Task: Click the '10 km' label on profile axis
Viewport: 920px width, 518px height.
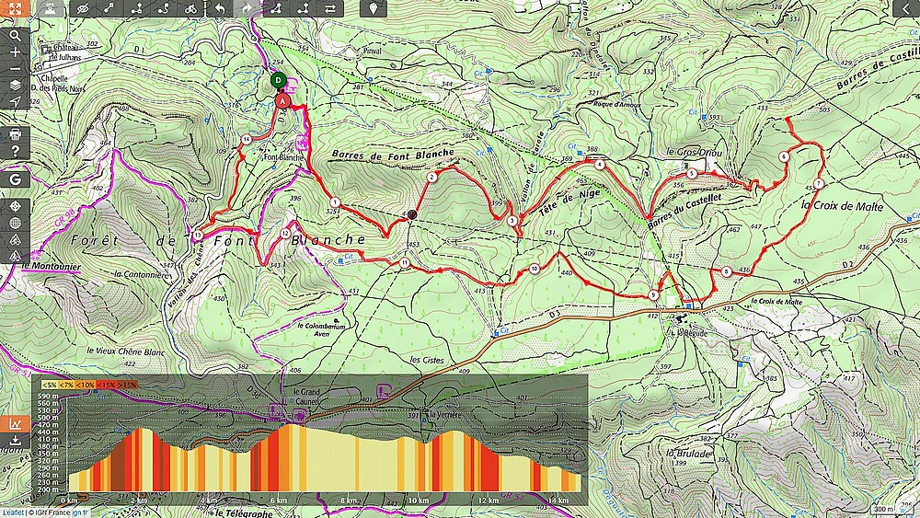Action: coord(418,501)
